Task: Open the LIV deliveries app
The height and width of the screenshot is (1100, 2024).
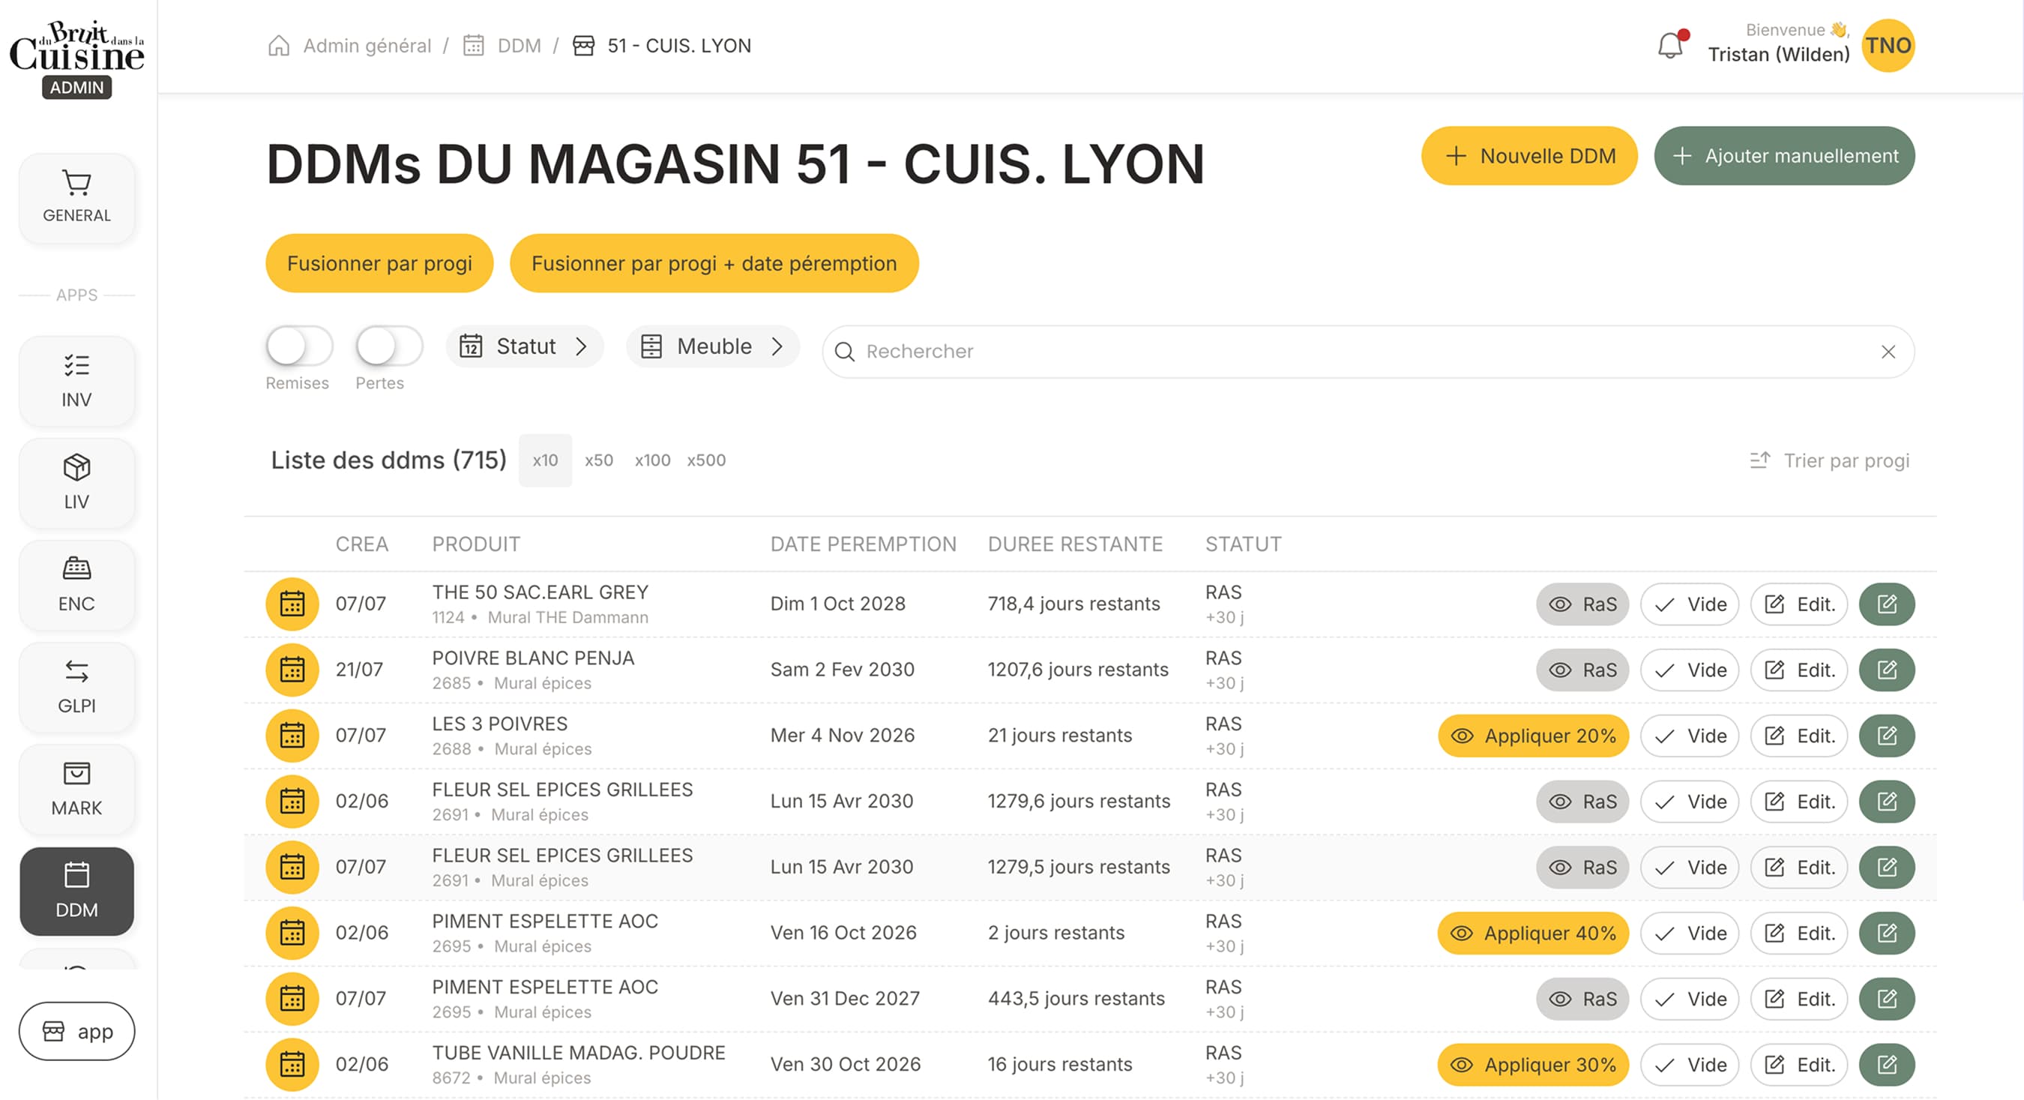Action: (x=76, y=483)
